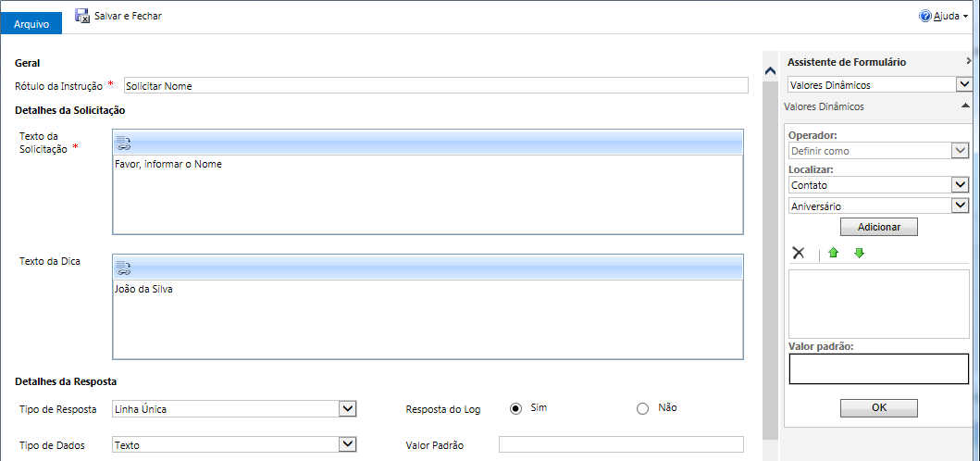Image resolution: width=980 pixels, height=461 pixels.
Task: Click the Rótulo da Instrução text field
Action: [x=435, y=85]
